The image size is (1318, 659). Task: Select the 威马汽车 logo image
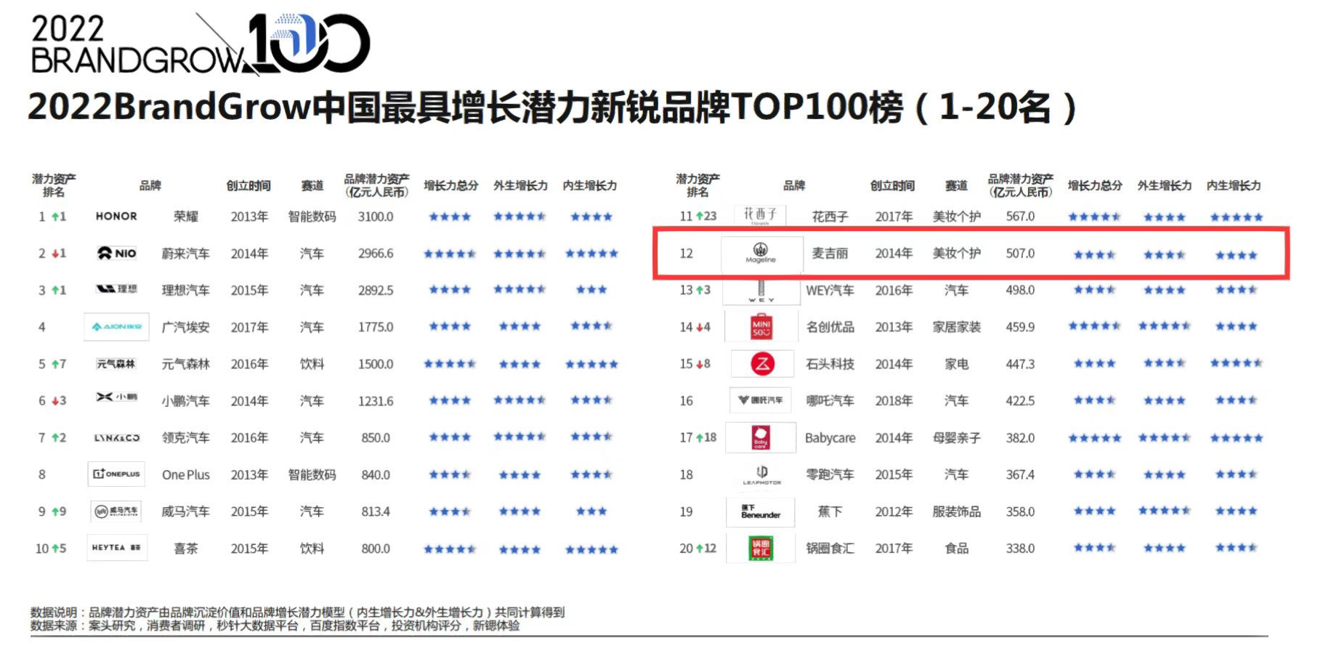(116, 511)
